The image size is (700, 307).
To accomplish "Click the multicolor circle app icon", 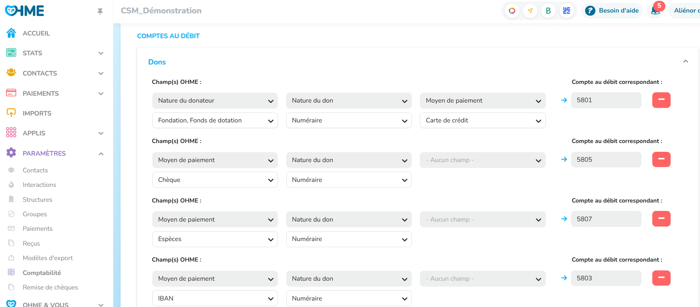I will [512, 11].
